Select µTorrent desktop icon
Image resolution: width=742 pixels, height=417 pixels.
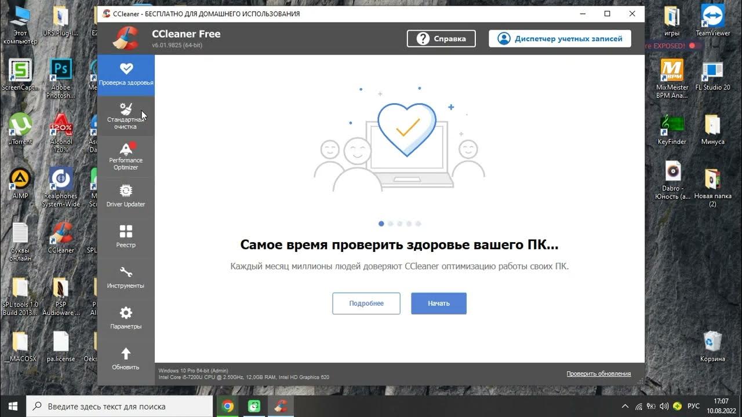tap(20, 129)
